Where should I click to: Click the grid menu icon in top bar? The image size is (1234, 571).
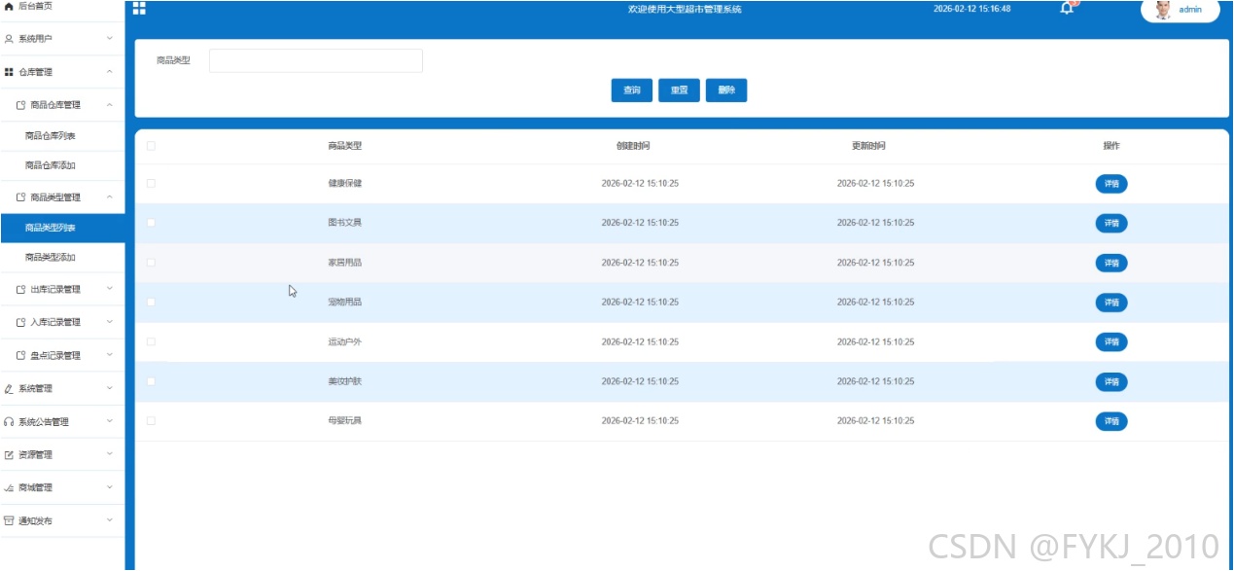(139, 8)
